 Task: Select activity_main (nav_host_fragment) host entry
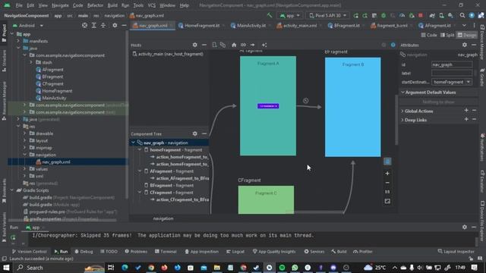(x=168, y=54)
